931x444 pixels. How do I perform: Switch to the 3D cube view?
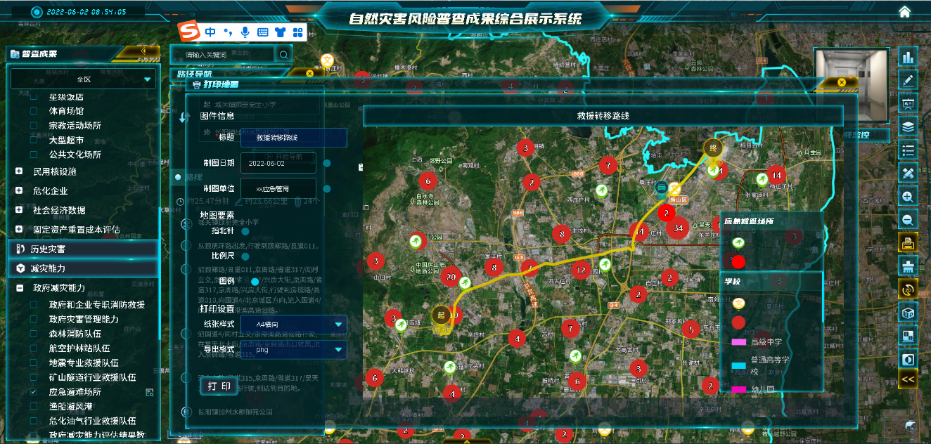click(908, 312)
